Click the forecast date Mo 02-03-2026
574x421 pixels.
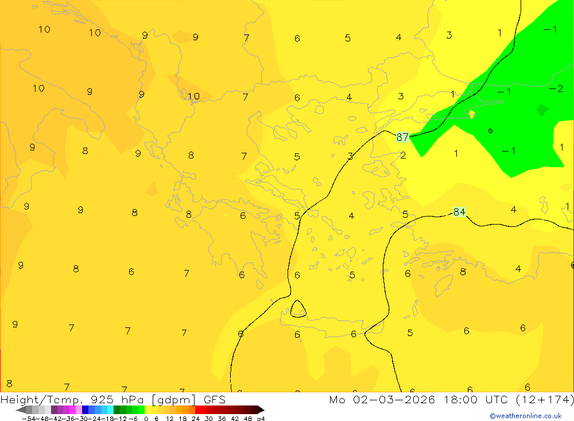click(382, 399)
